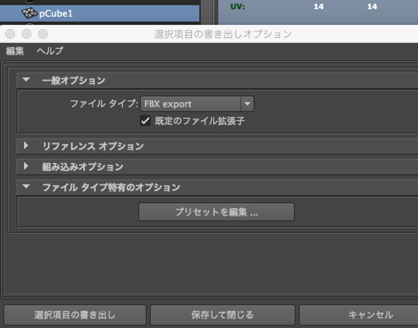Screen dimensions: 418x328
Task: Expand the 組み込みオプション section
Action: [26, 166]
